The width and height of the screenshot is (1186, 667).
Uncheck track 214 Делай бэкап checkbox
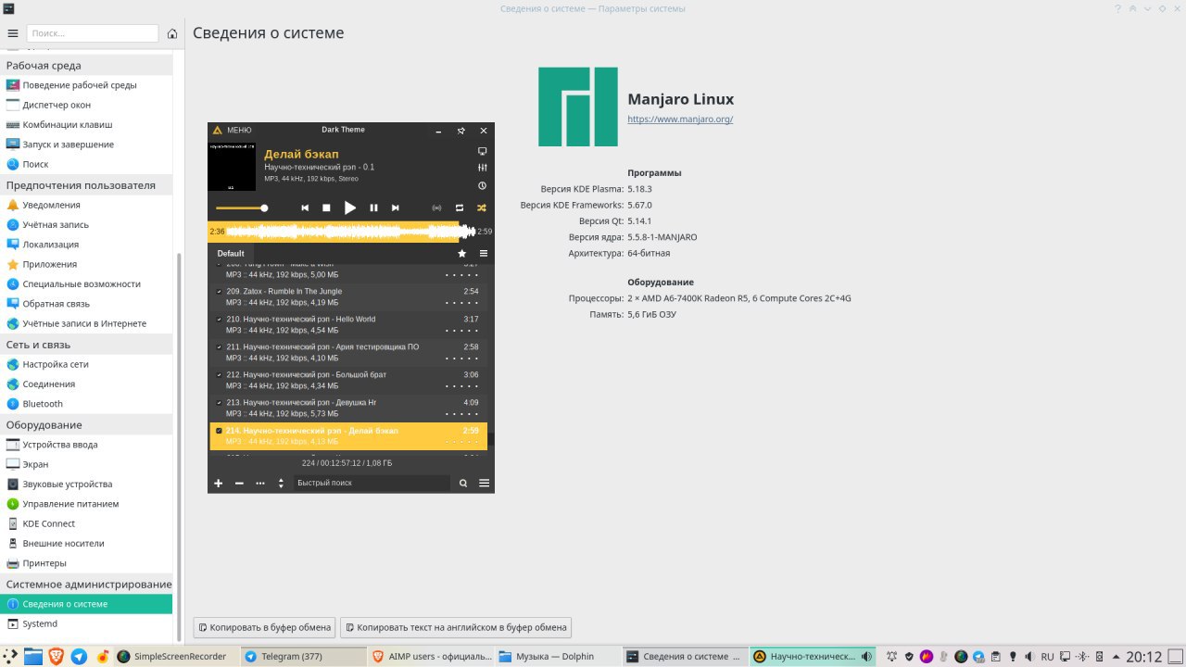click(x=219, y=430)
